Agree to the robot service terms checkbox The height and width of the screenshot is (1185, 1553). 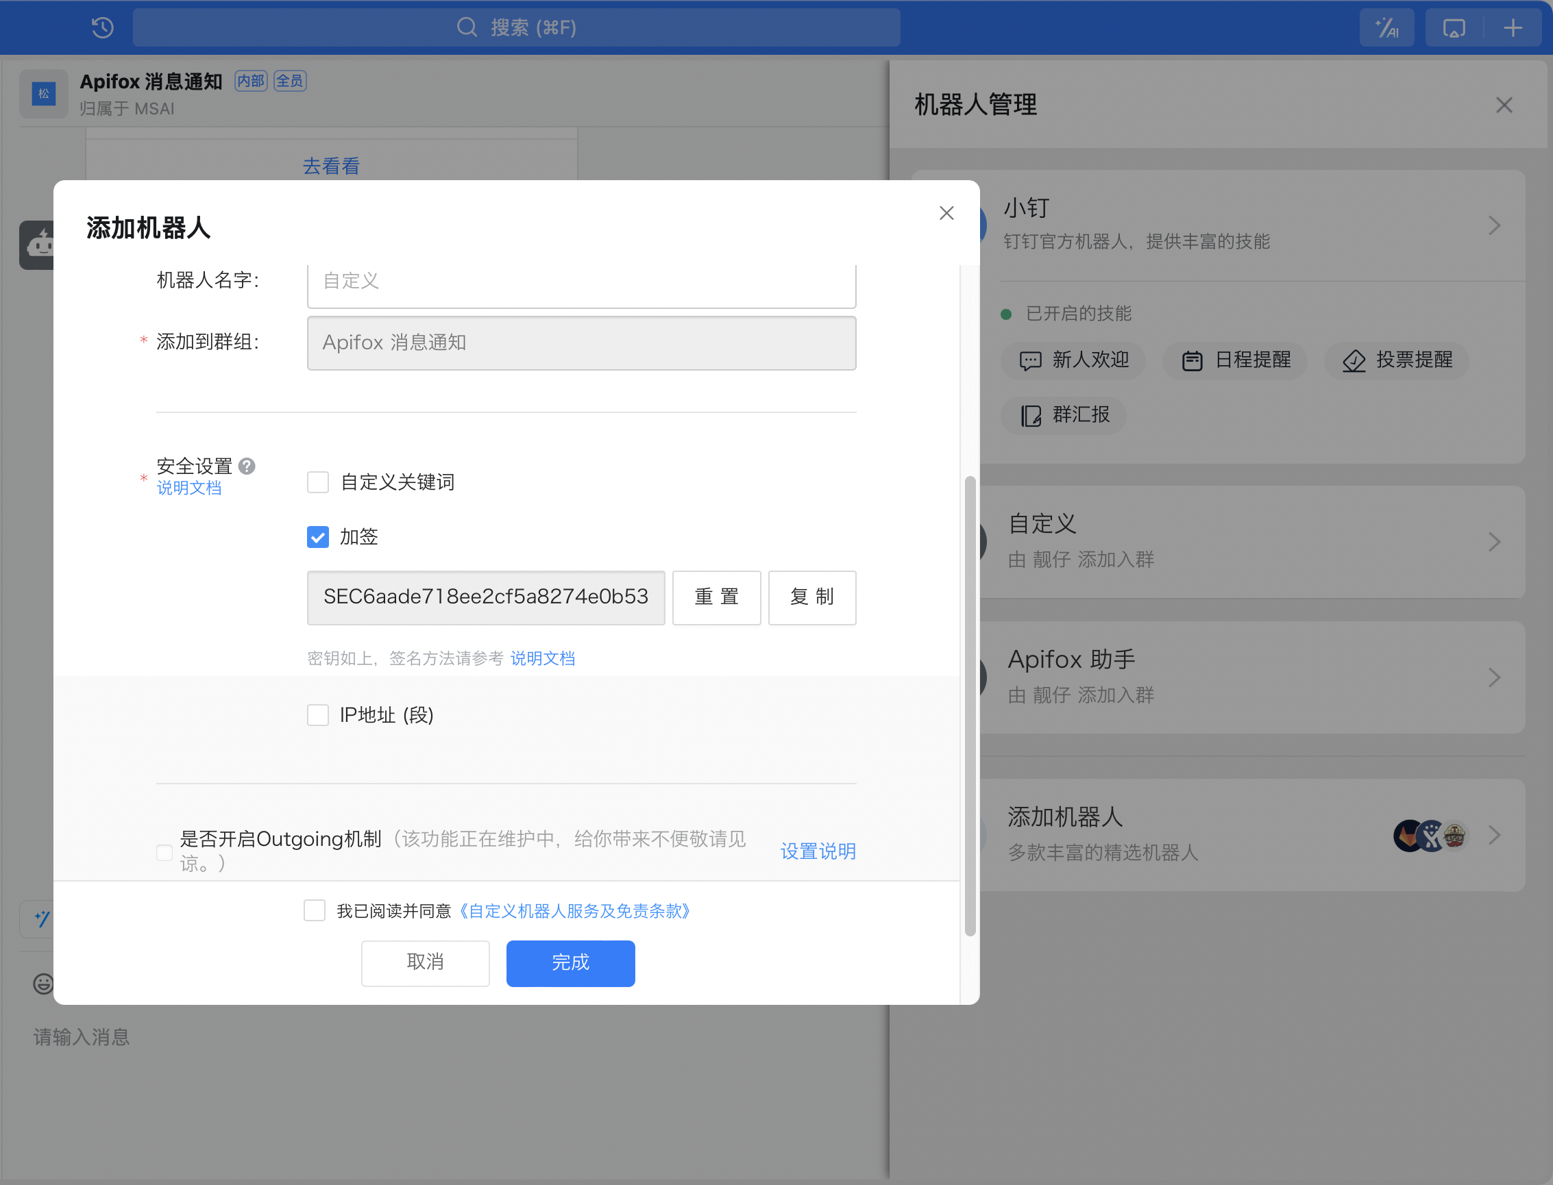tap(315, 910)
